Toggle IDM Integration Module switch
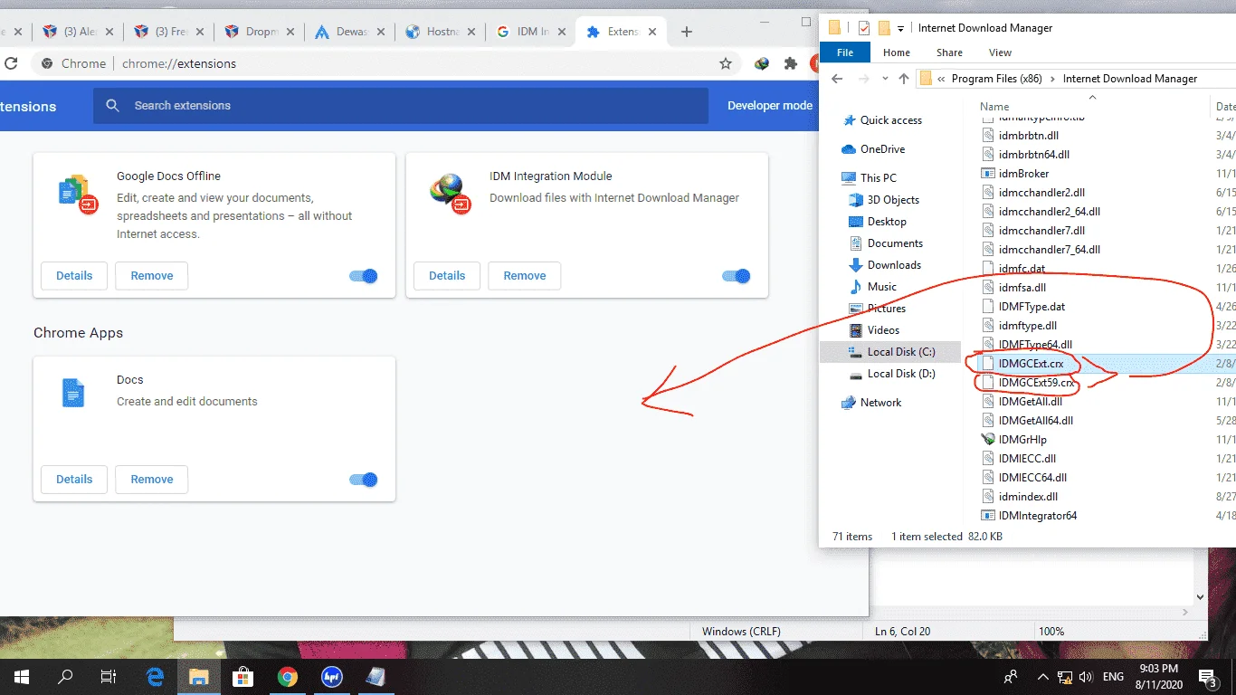The image size is (1236, 695). [x=737, y=276]
